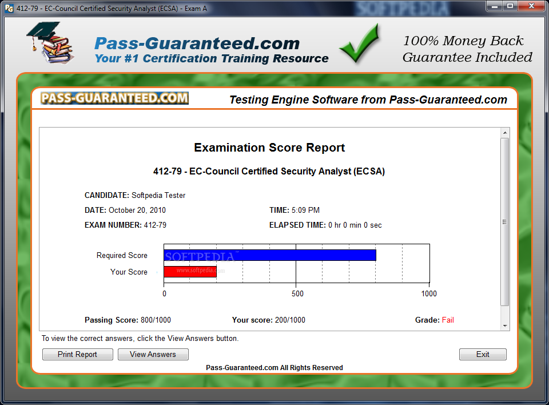Close the exam window
The width and height of the screenshot is (549, 405).
pos(531,6)
